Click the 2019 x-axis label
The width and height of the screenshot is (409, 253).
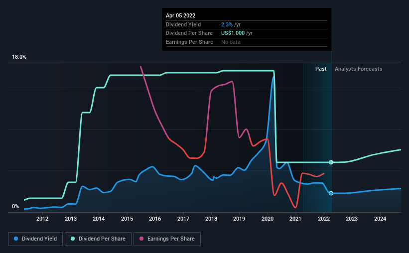coord(239,219)
